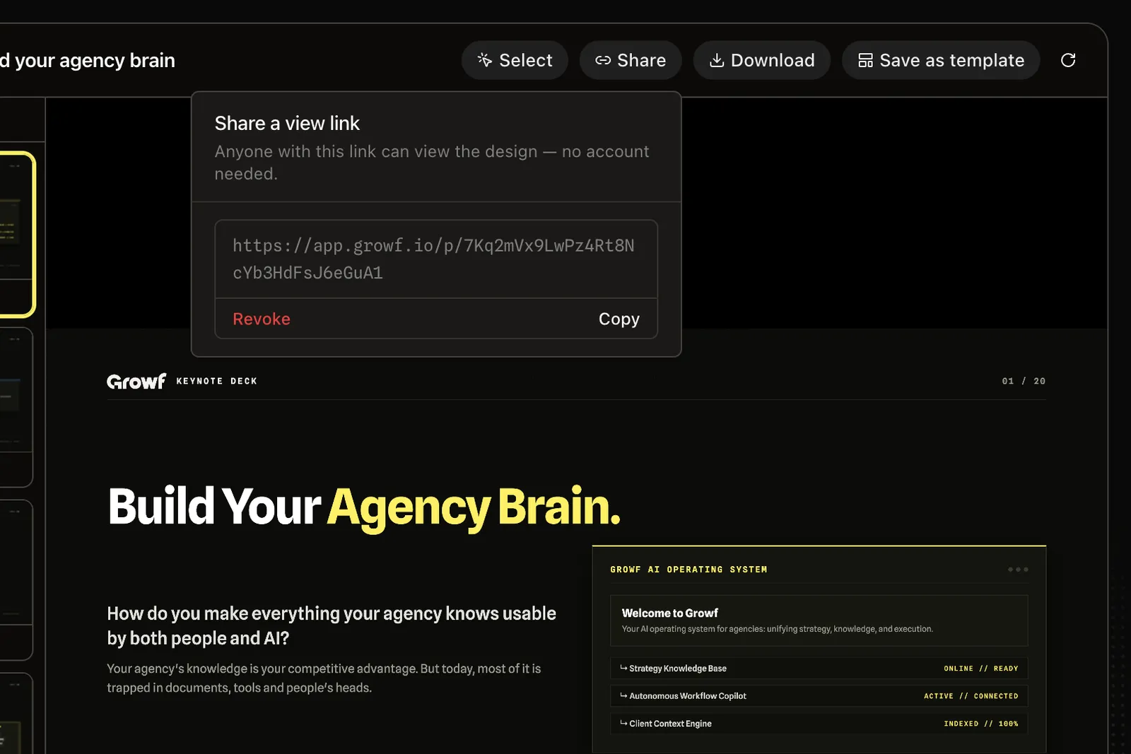Select the Autonomous Workflow Copilot row

click(819, 696)
